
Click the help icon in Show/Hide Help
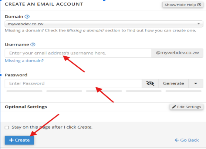coord(199,5)
